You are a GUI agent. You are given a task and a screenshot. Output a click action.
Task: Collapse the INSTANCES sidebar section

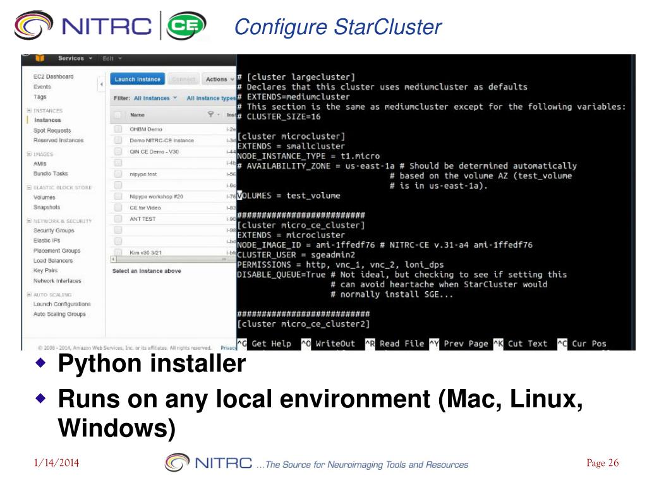(29, 111)
